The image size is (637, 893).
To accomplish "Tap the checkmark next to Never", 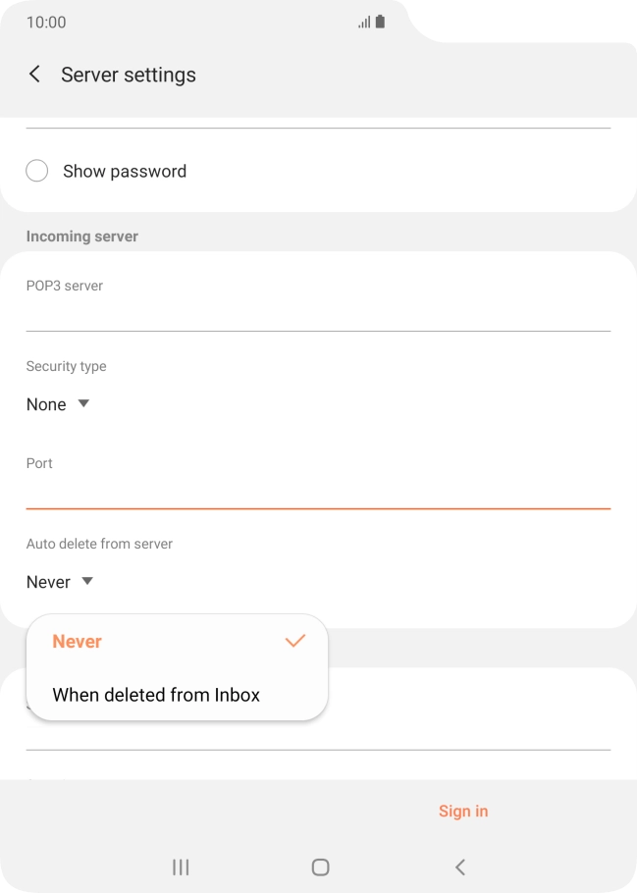I will (294, 640).
